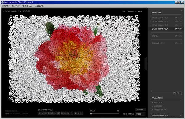Open the work dated 07-01-25

166,36
